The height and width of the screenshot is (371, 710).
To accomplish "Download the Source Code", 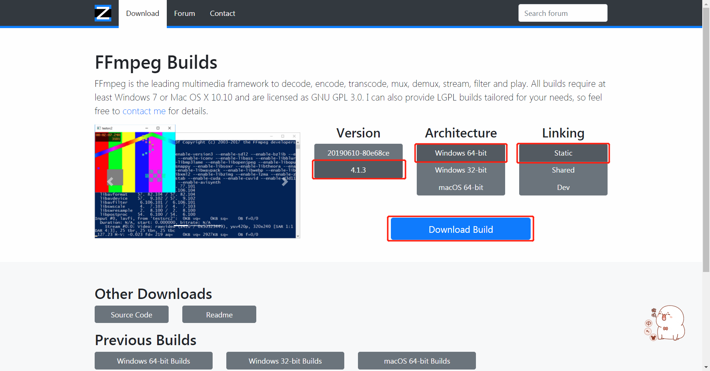I will pyautogui.click(x=132, y=314).
